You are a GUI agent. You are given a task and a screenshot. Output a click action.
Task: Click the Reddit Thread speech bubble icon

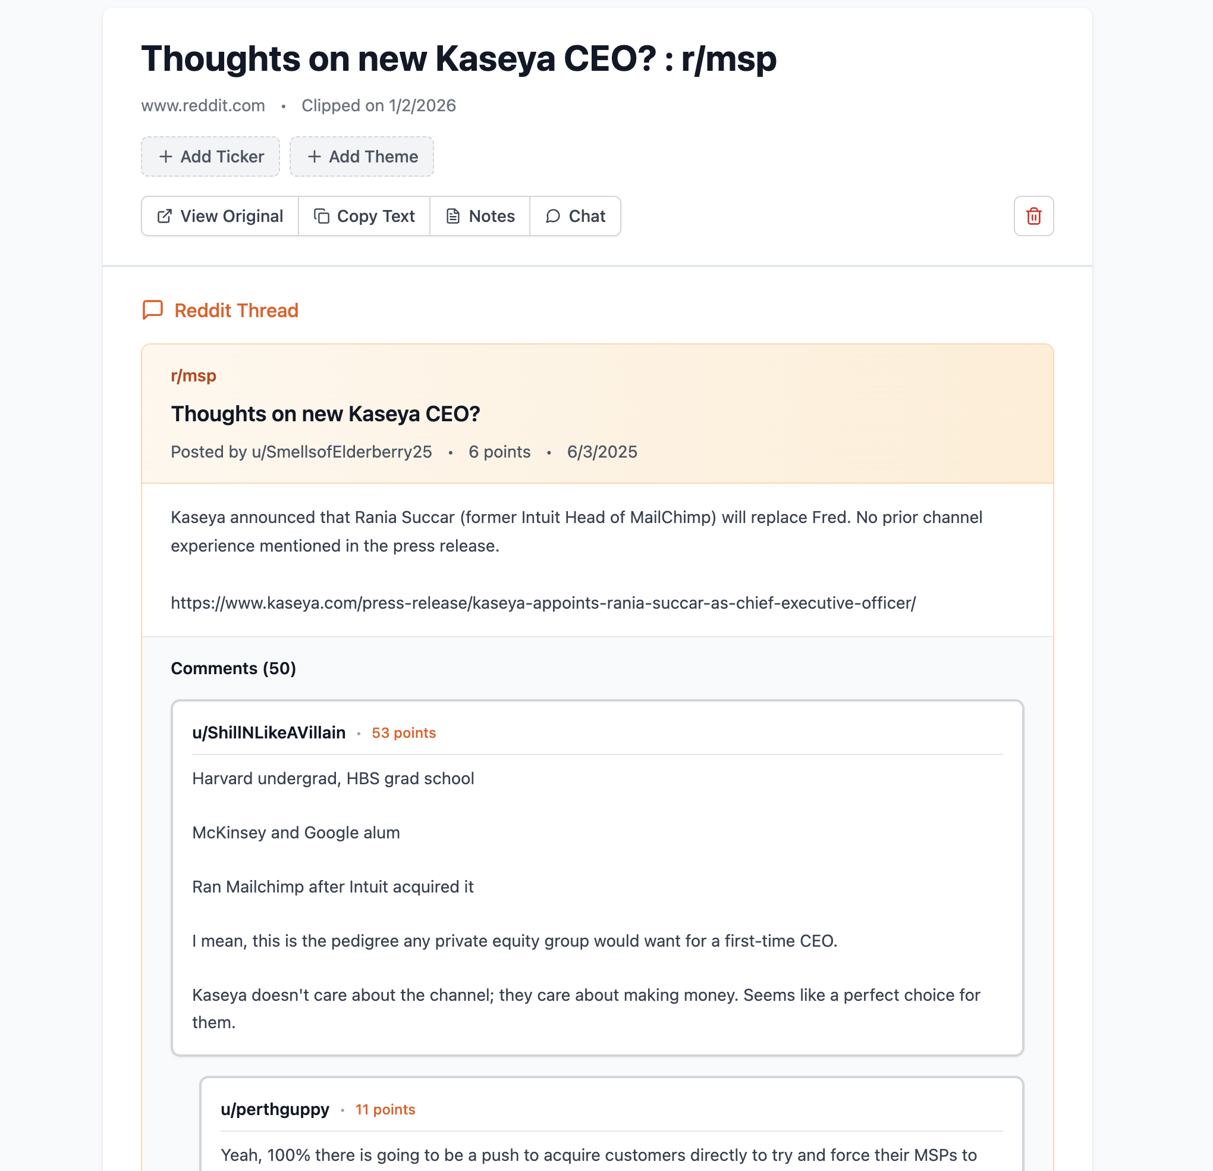(153, 309)
